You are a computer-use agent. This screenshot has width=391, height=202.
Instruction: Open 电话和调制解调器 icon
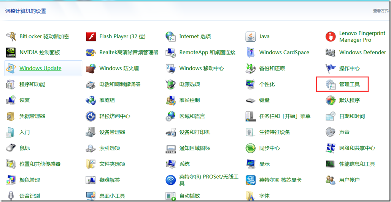(x=91, y=85)
